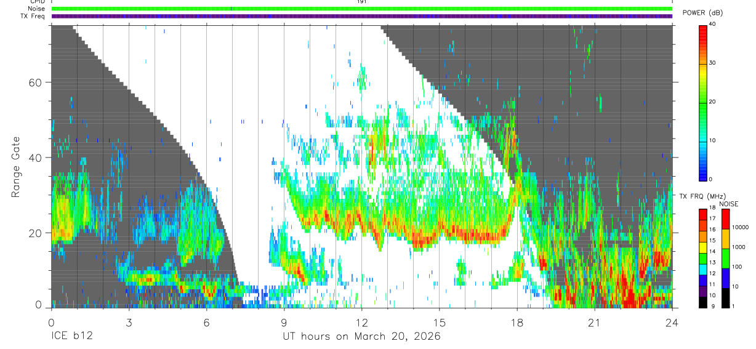Click the 0 label on POWER color bar
756x349 pixels.
pyautogui.click(x=712, y=179)
